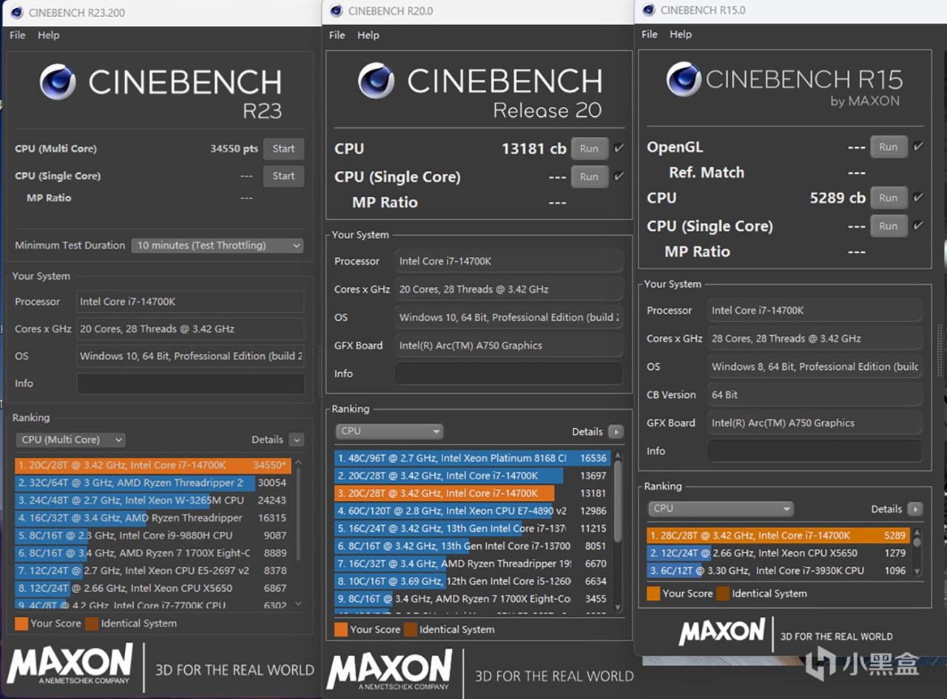The width and height of the screenshot is (947, 699).
Task: Select the highlighted 13181 row in R20 ranking
Action: tap(473, 493)
